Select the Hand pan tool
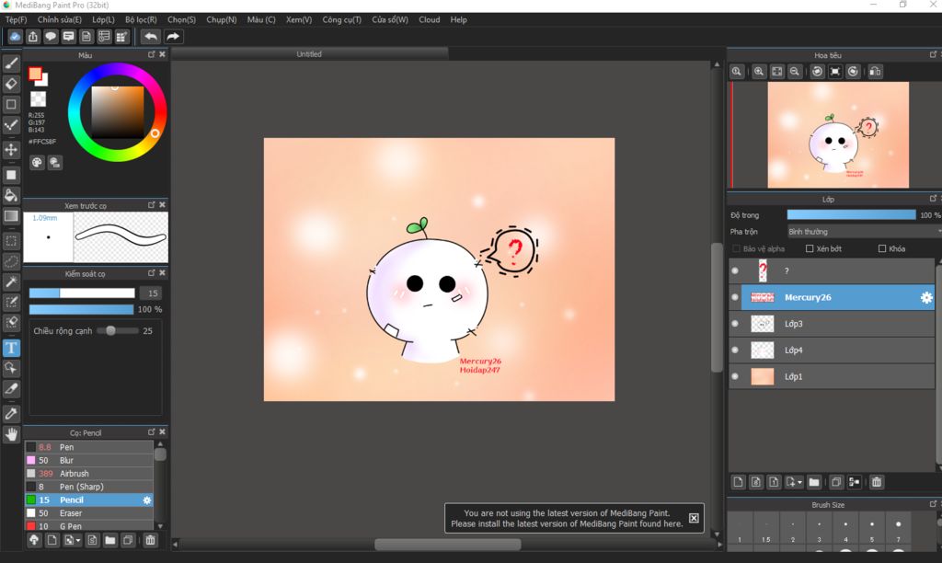 (x=11, y=434)
